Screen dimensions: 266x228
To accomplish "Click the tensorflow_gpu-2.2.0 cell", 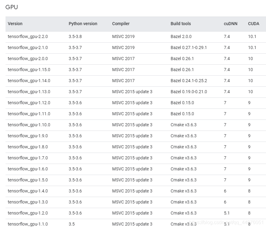I will click(x=28, y=36).
